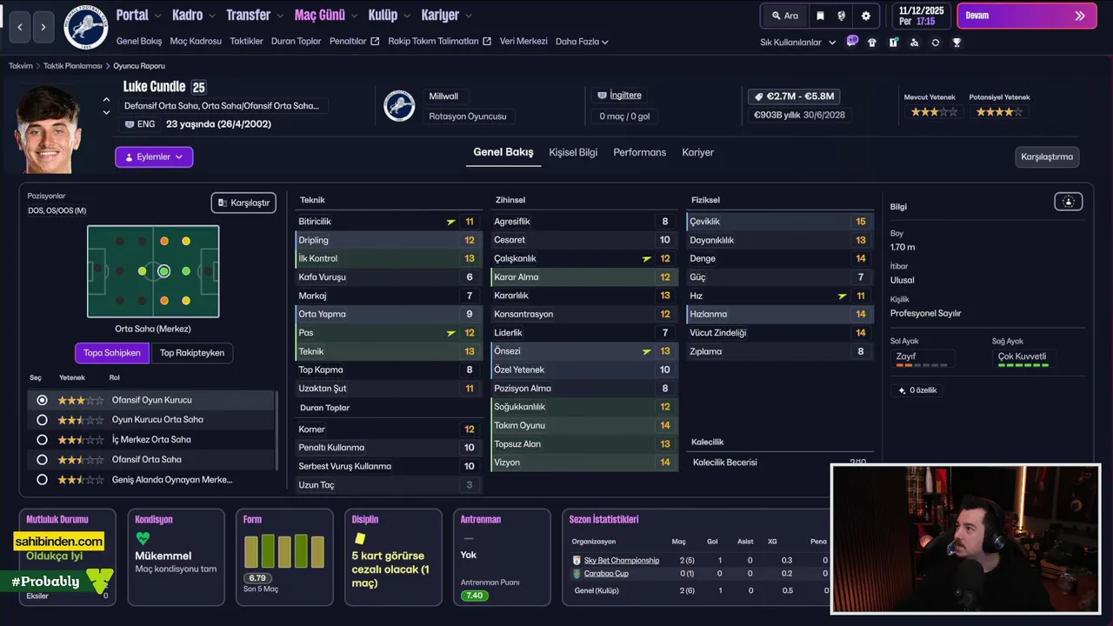
Task: Open the Daha Fazla dropdown
Action: (x=582, y=42)
